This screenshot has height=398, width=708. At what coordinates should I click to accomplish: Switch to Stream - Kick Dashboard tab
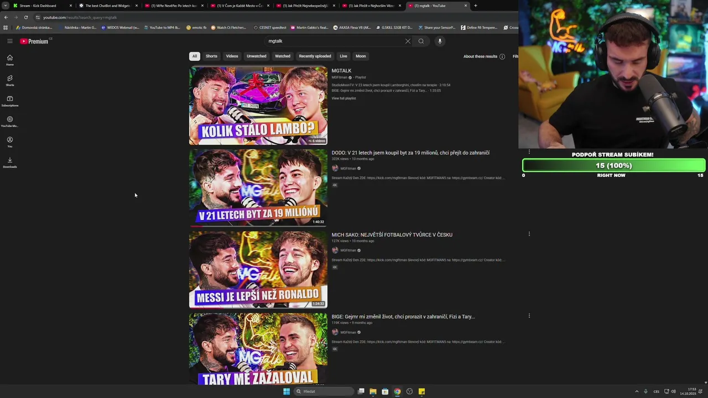coord(41,6)
